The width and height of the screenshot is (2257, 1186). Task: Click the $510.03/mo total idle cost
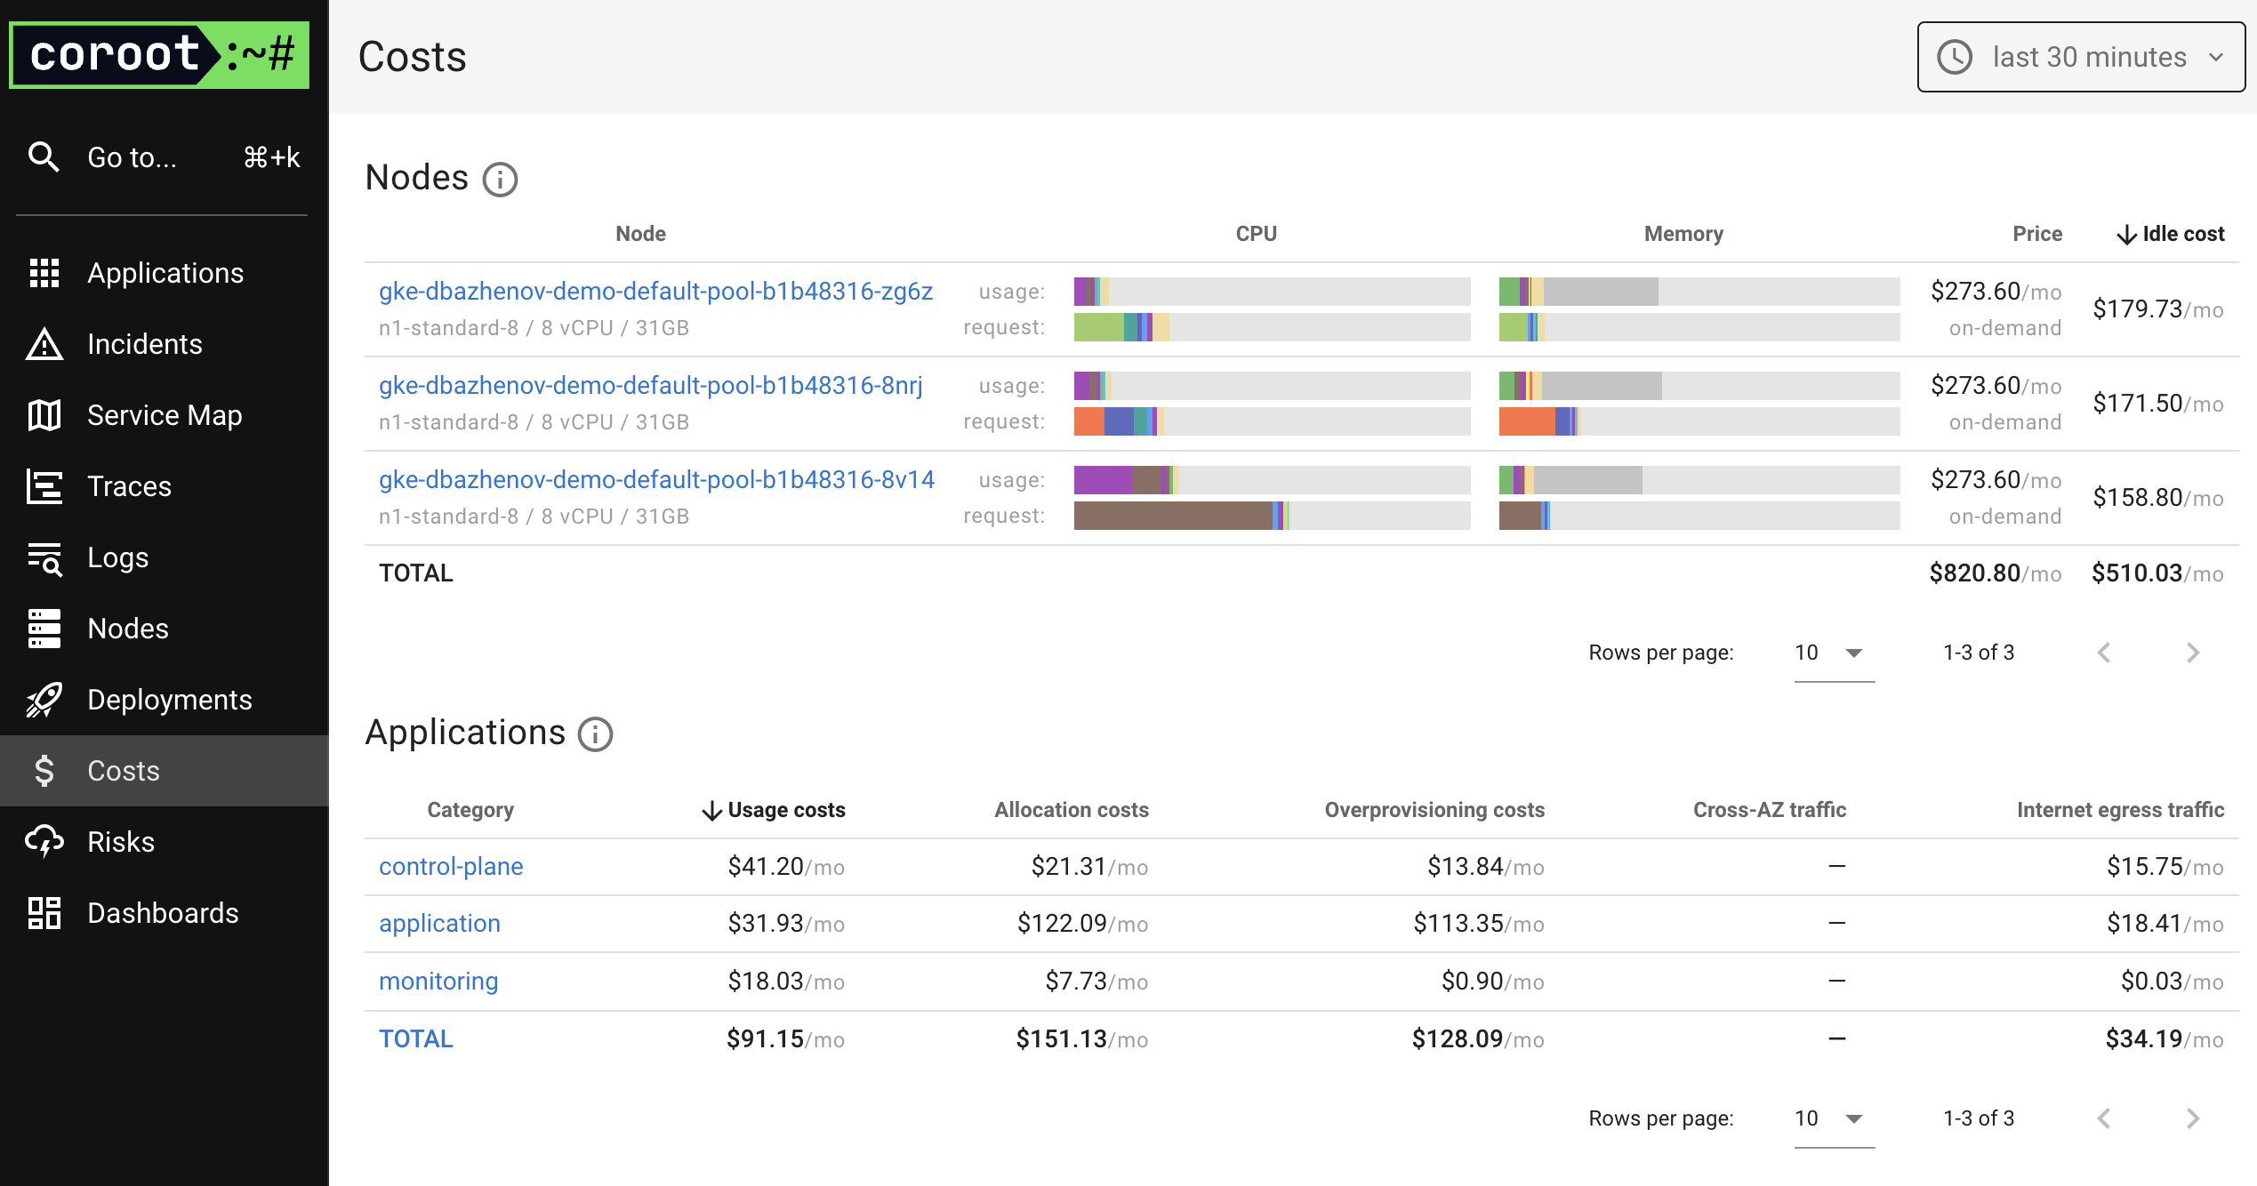[x=2157, y=573]
